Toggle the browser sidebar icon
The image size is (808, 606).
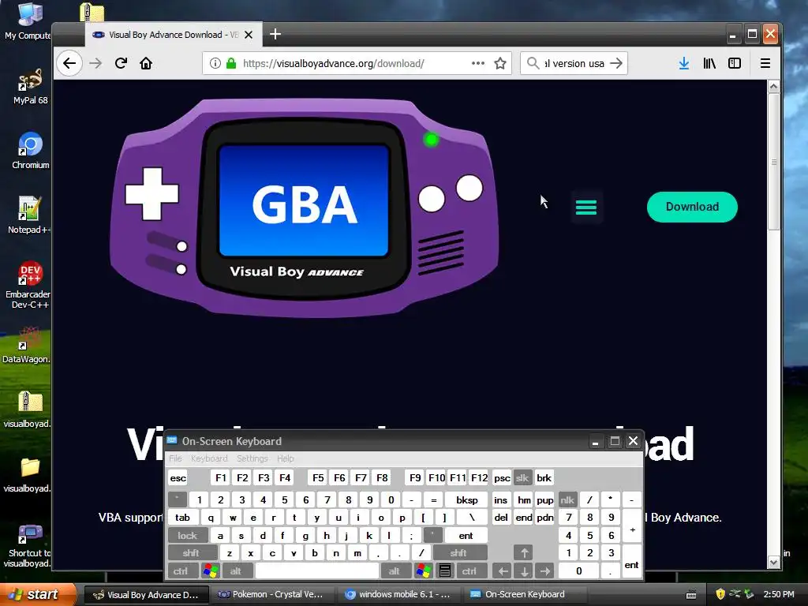coord(735,63)
